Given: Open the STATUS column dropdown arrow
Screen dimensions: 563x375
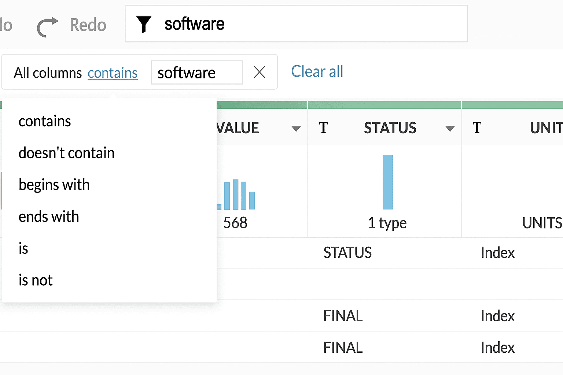Looking at the screenshot, I should [x=450, y=129].
